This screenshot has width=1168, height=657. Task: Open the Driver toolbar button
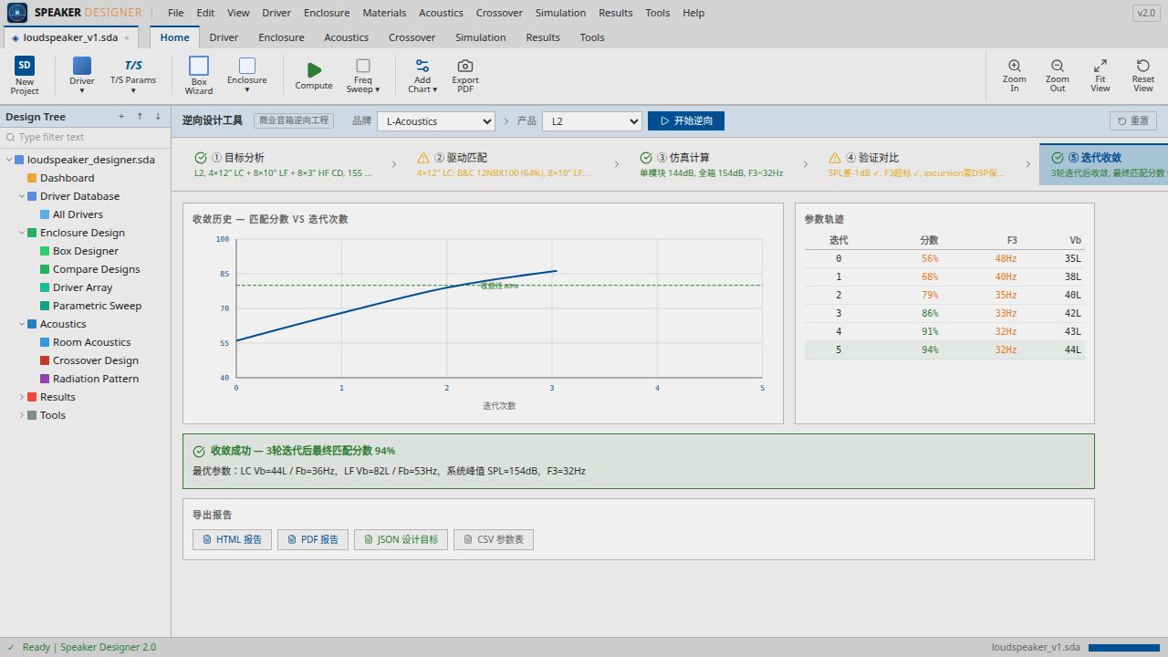81,75
